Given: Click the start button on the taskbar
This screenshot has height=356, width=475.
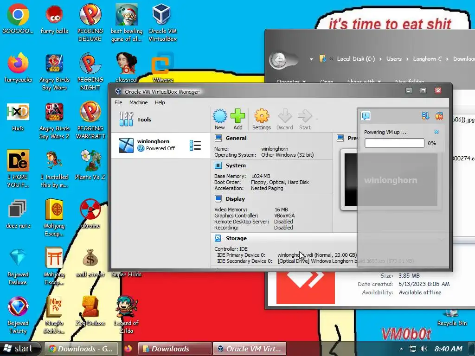Looking at the screenshot, I should point(19,349).
